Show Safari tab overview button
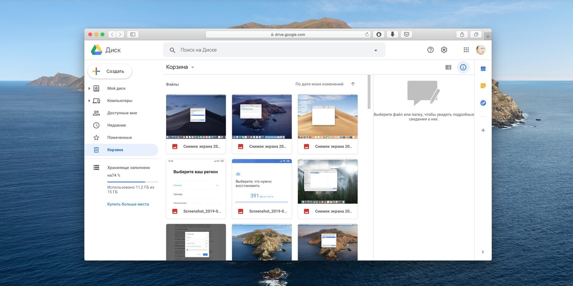Screen dimensions: 573x286 (476, 34)
